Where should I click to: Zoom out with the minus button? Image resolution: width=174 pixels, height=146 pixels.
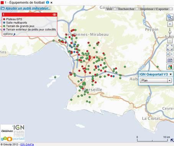[x=170, y=41]
